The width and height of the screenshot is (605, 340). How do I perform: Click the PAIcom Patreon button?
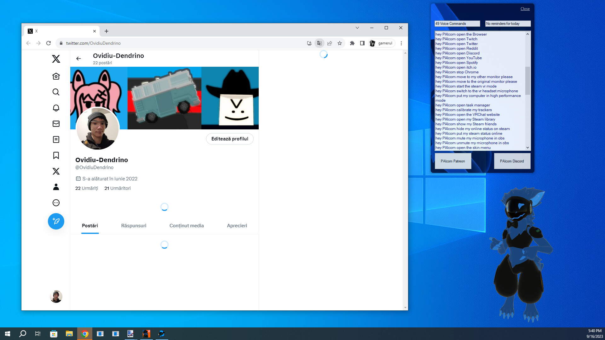pos(453,161)
